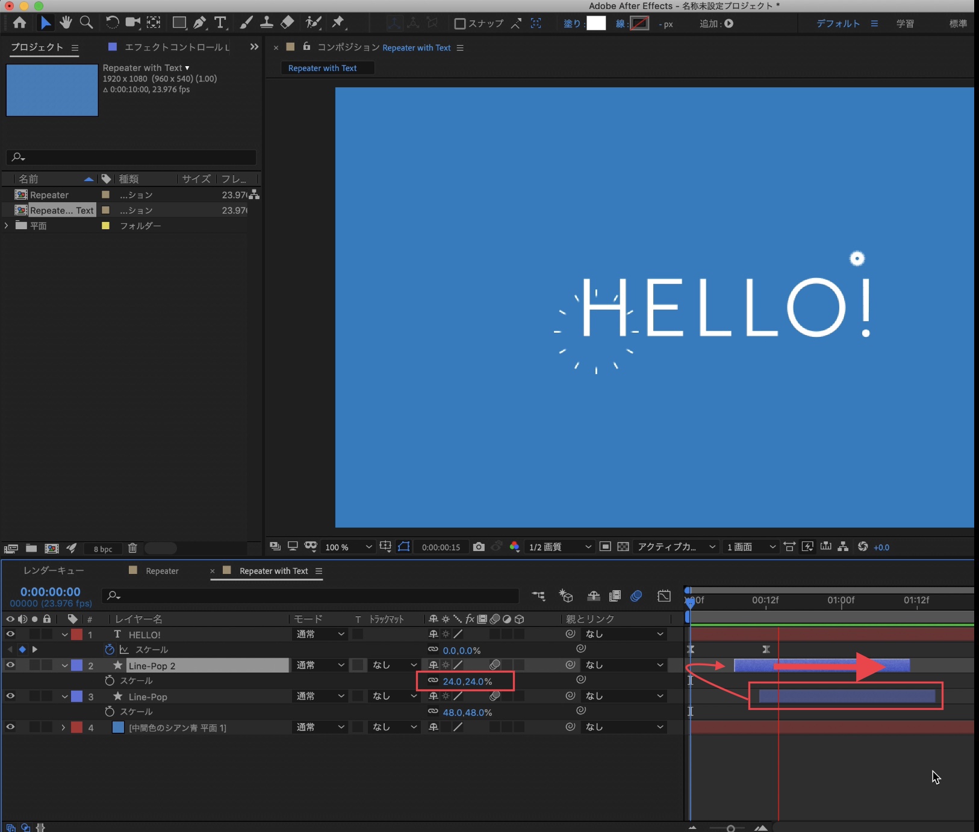Delete selected item with trash icon
This screenshot has height=832, width=979.
[132, 548]
